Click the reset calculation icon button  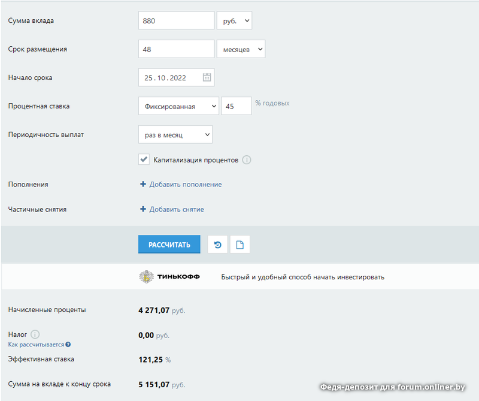(217, 245)
